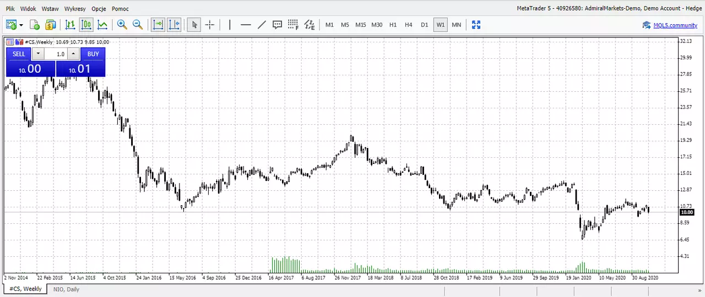Select the vertical line drawing tool
Image resolution: width=705 pixels, height=297 pixels.
point(230,25)
